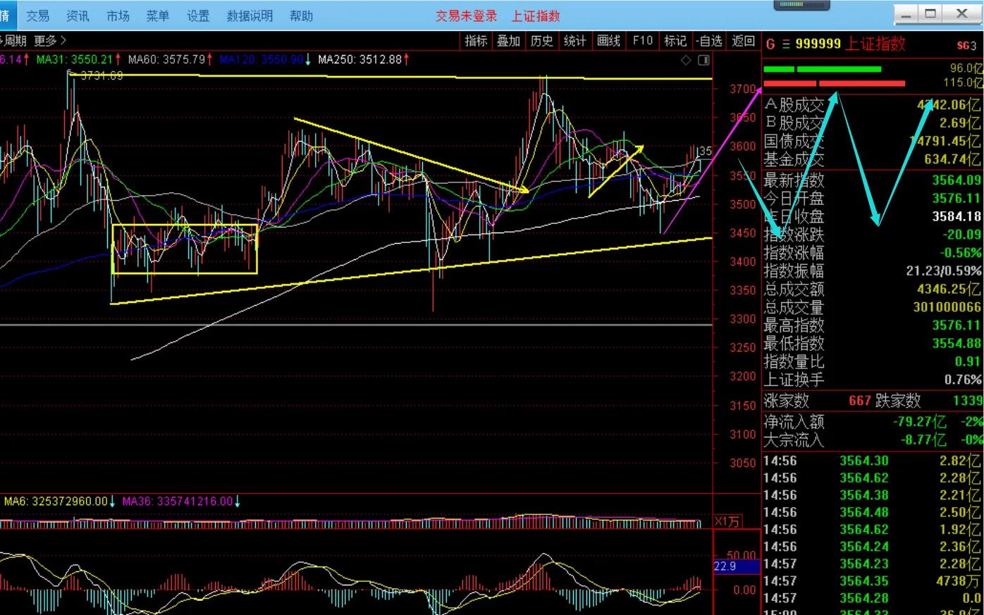Open F10 company info

click(x=642, y=41)
